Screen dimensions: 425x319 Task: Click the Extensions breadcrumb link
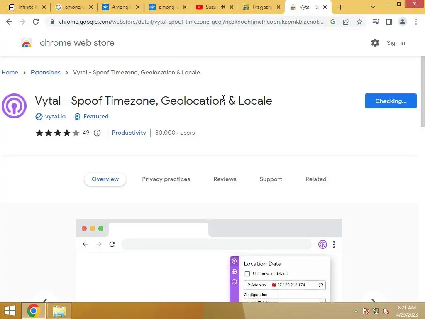(x=46, y=72)
